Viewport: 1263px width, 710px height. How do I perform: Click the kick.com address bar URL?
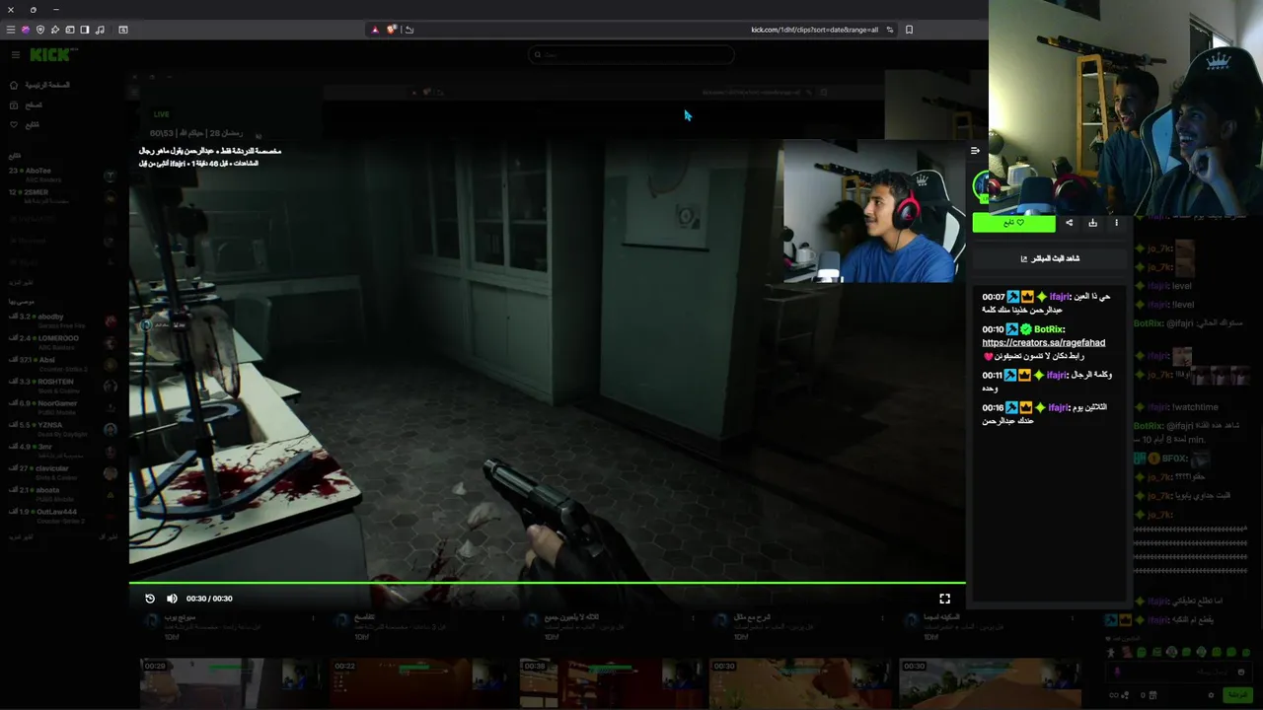coord(814,30)
